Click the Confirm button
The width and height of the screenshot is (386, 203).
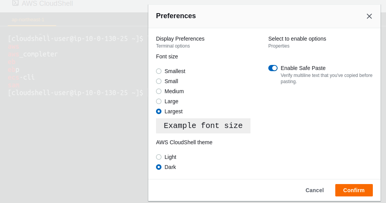(x=354, y=190)
